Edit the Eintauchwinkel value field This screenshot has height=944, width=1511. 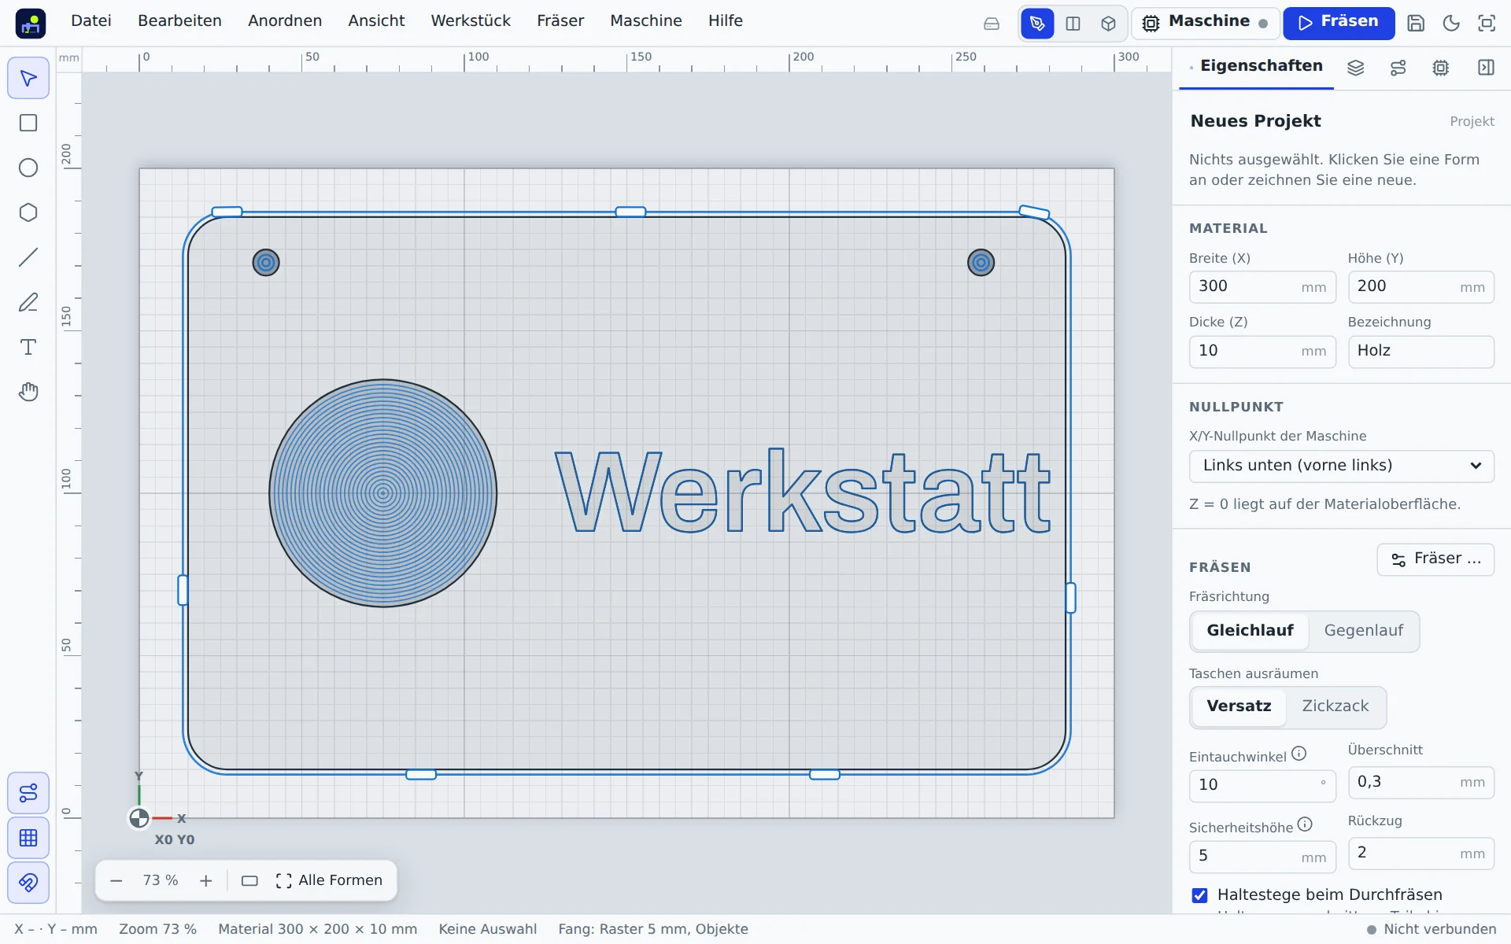[x=1262, y=785]
